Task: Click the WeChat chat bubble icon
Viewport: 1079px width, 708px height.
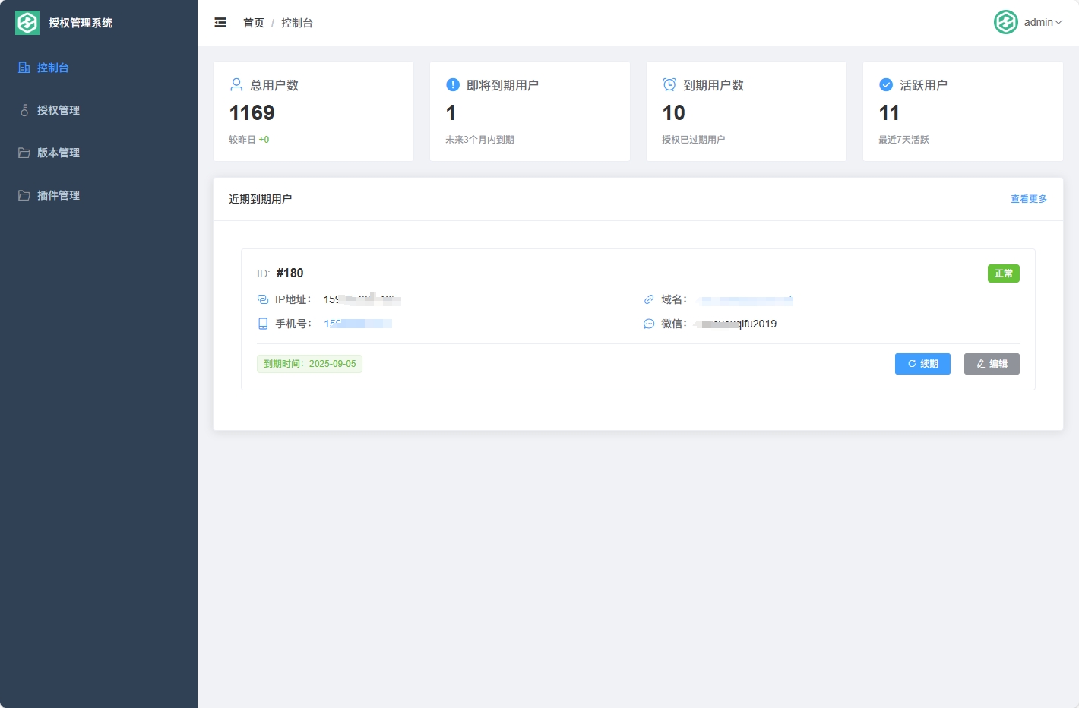Action: tap(649, 324)
